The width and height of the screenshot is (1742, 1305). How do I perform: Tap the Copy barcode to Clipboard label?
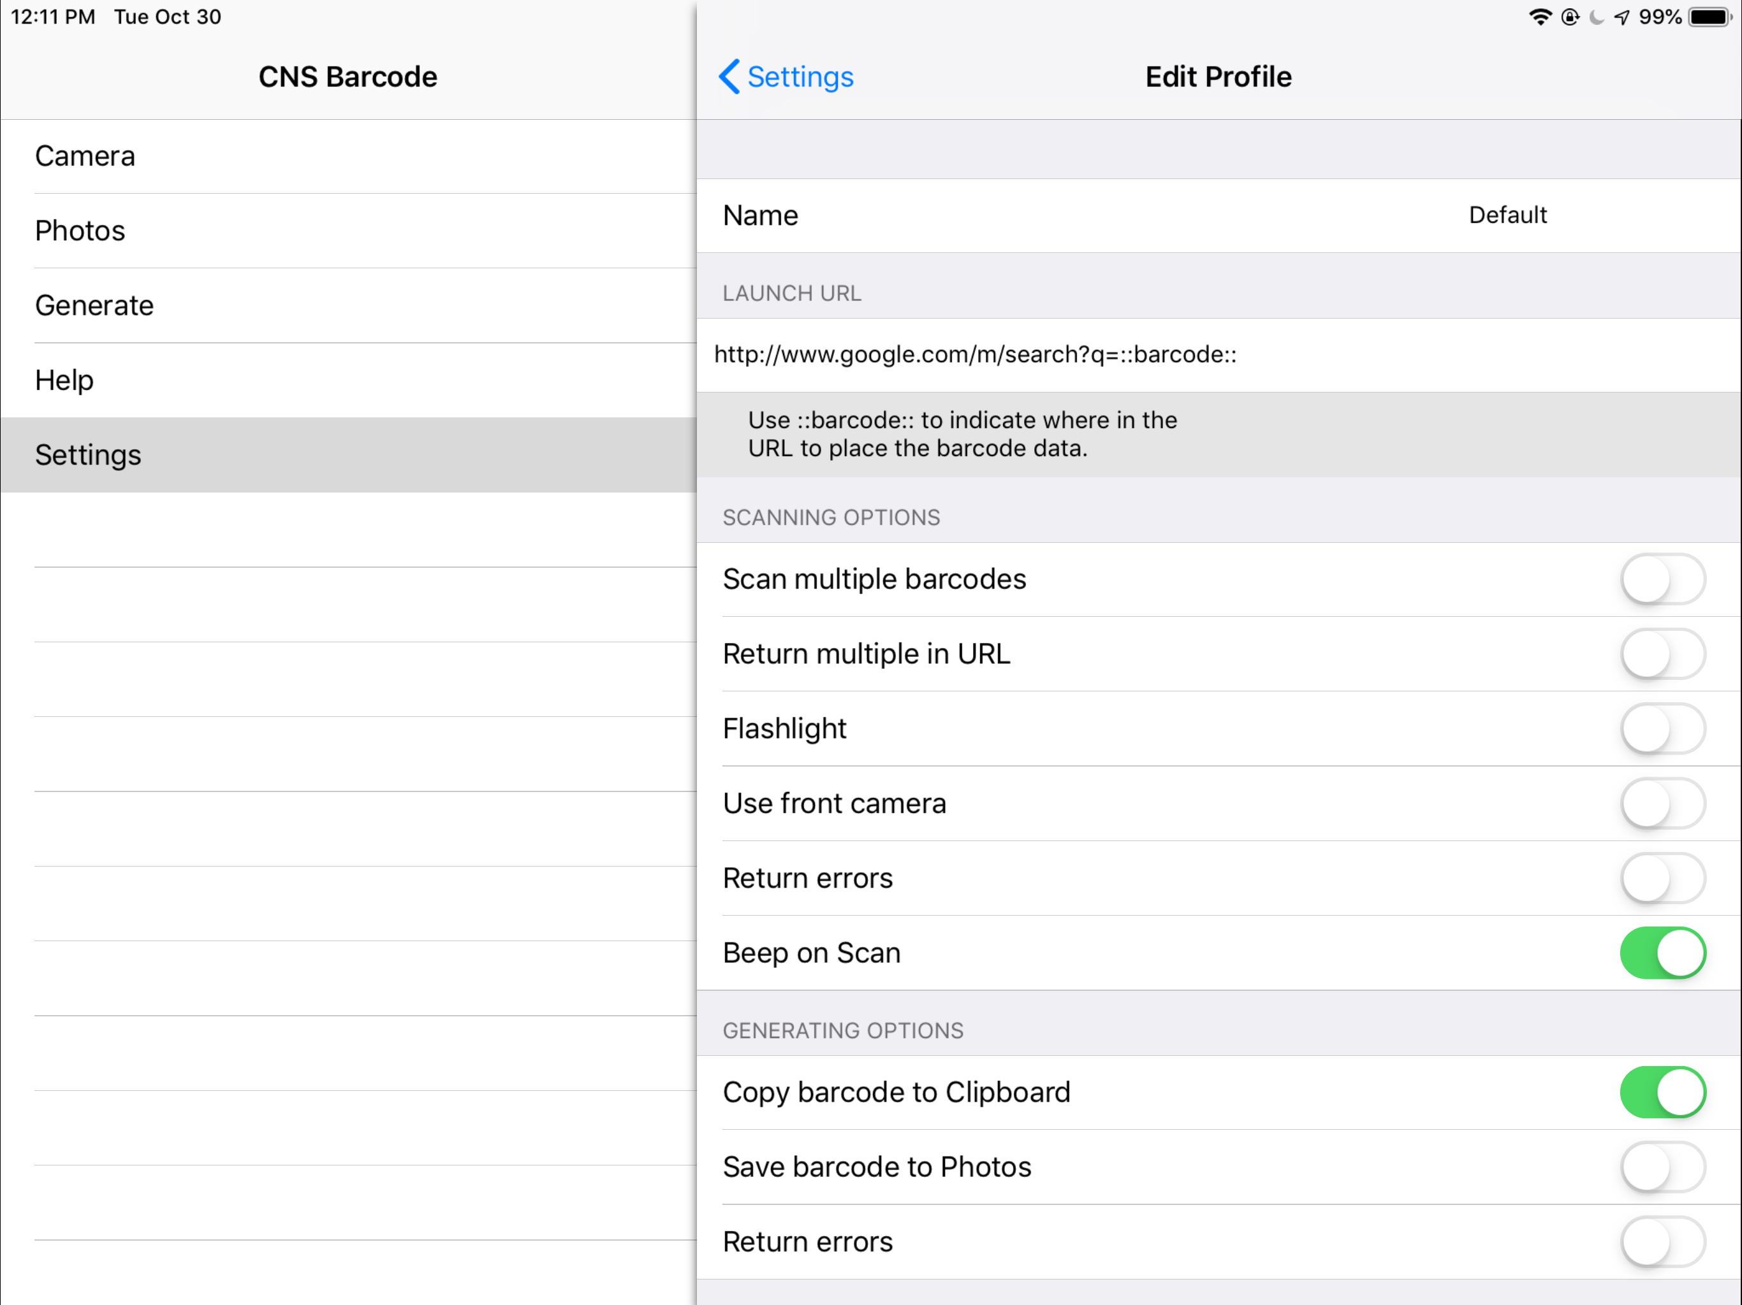coord(897,1092)
